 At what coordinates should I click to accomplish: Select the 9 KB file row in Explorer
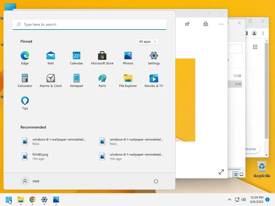pos(235,84)
